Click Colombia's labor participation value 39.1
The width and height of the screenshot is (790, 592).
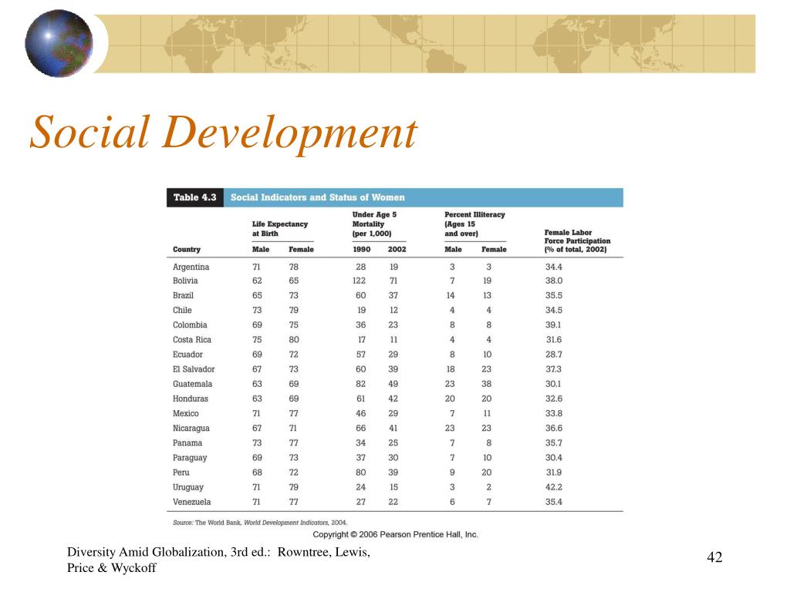coord(553,325)
